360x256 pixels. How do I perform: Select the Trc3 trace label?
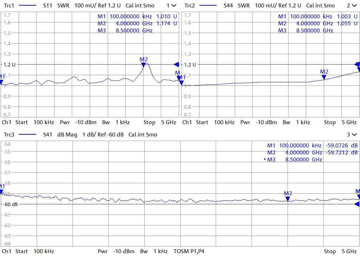coord(10,135)
